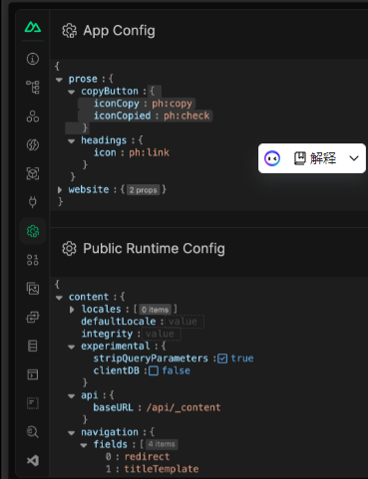The image size is (368, 479).
Task: Open the Imports lightning icon
Action: (x=33, y=144)
